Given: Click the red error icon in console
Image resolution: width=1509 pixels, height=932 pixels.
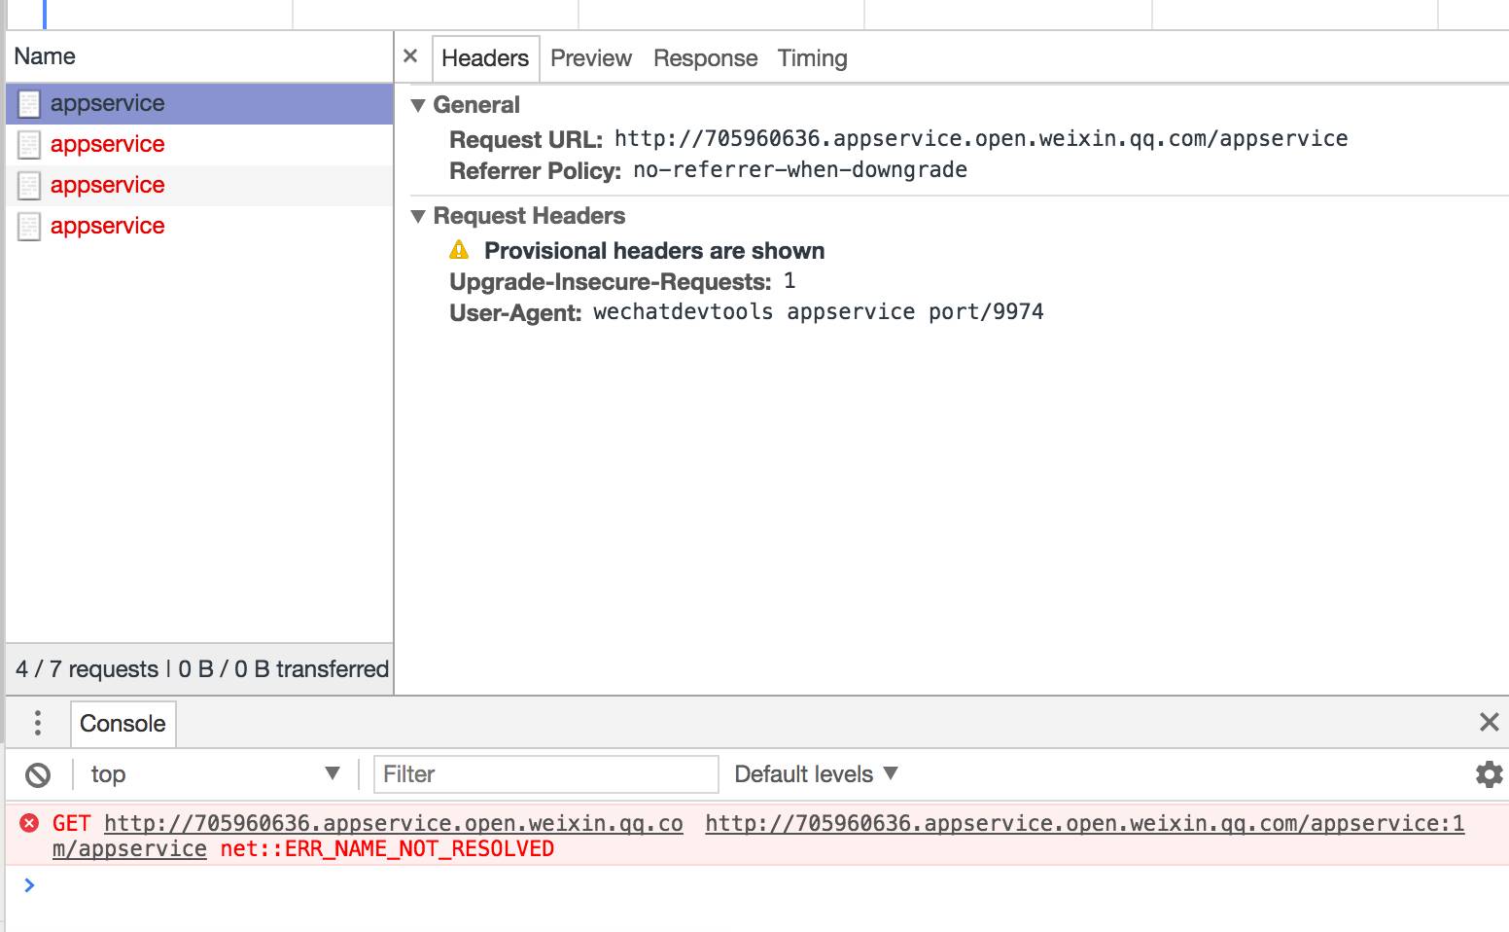Looking at the screenshot, I should pyautogui.click(x=29, y=823).
